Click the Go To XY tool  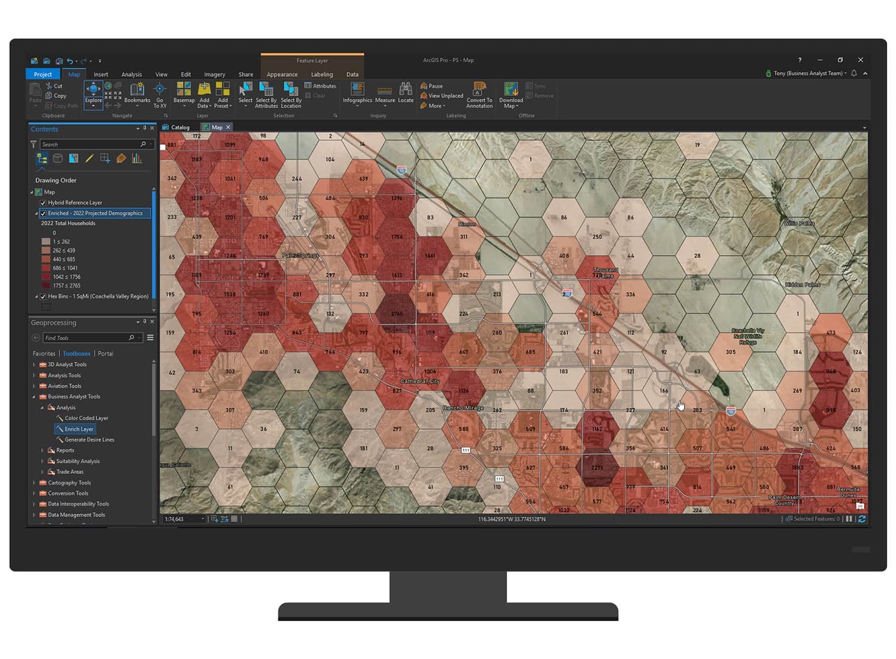click(x=160, y=94)
